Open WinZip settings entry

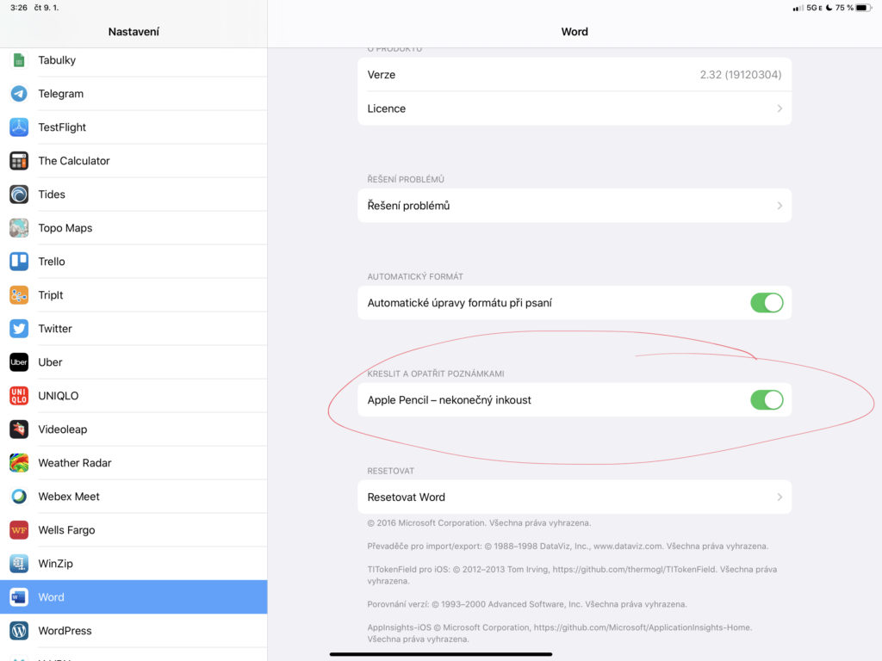(x=56, y=564)
